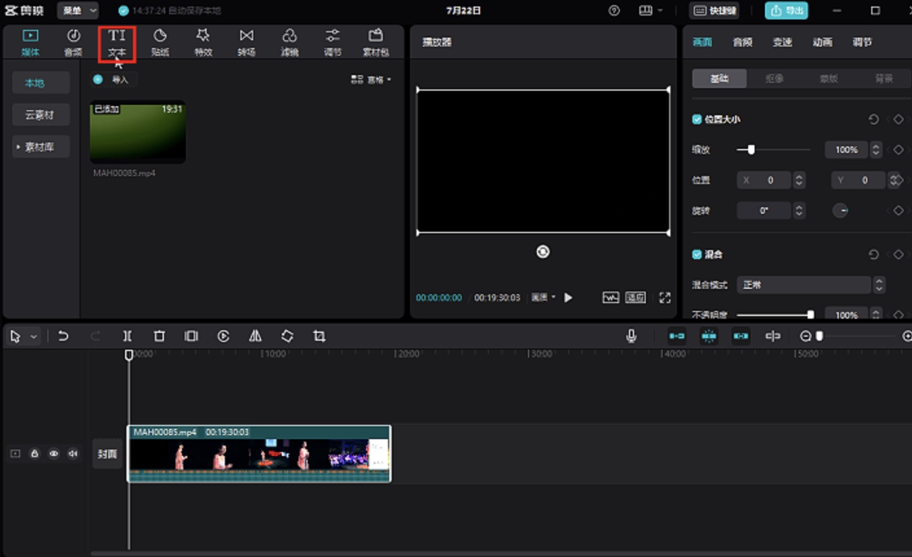The width and height of the screenshot is (912, 557).
Task: Open the 贴纸 stickers panel
Action: [x=160, y=43]
